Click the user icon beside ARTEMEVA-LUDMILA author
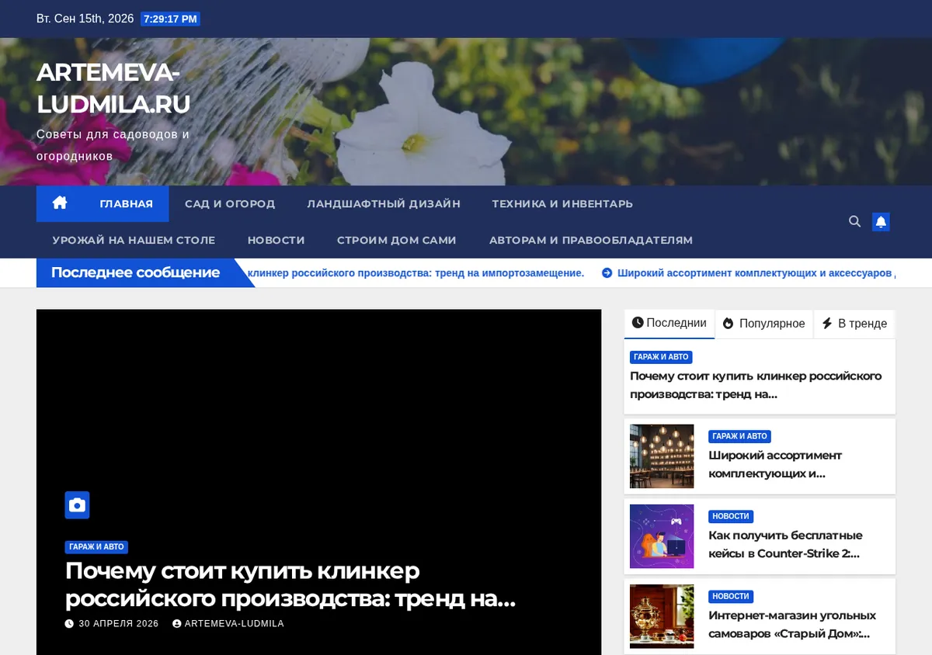Screen dimensions: 932x655 tap(177, 624)
